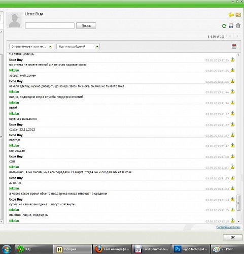
Task: Click message starting 'начали сделку, нужно доводить'
Action: [66, 86]
